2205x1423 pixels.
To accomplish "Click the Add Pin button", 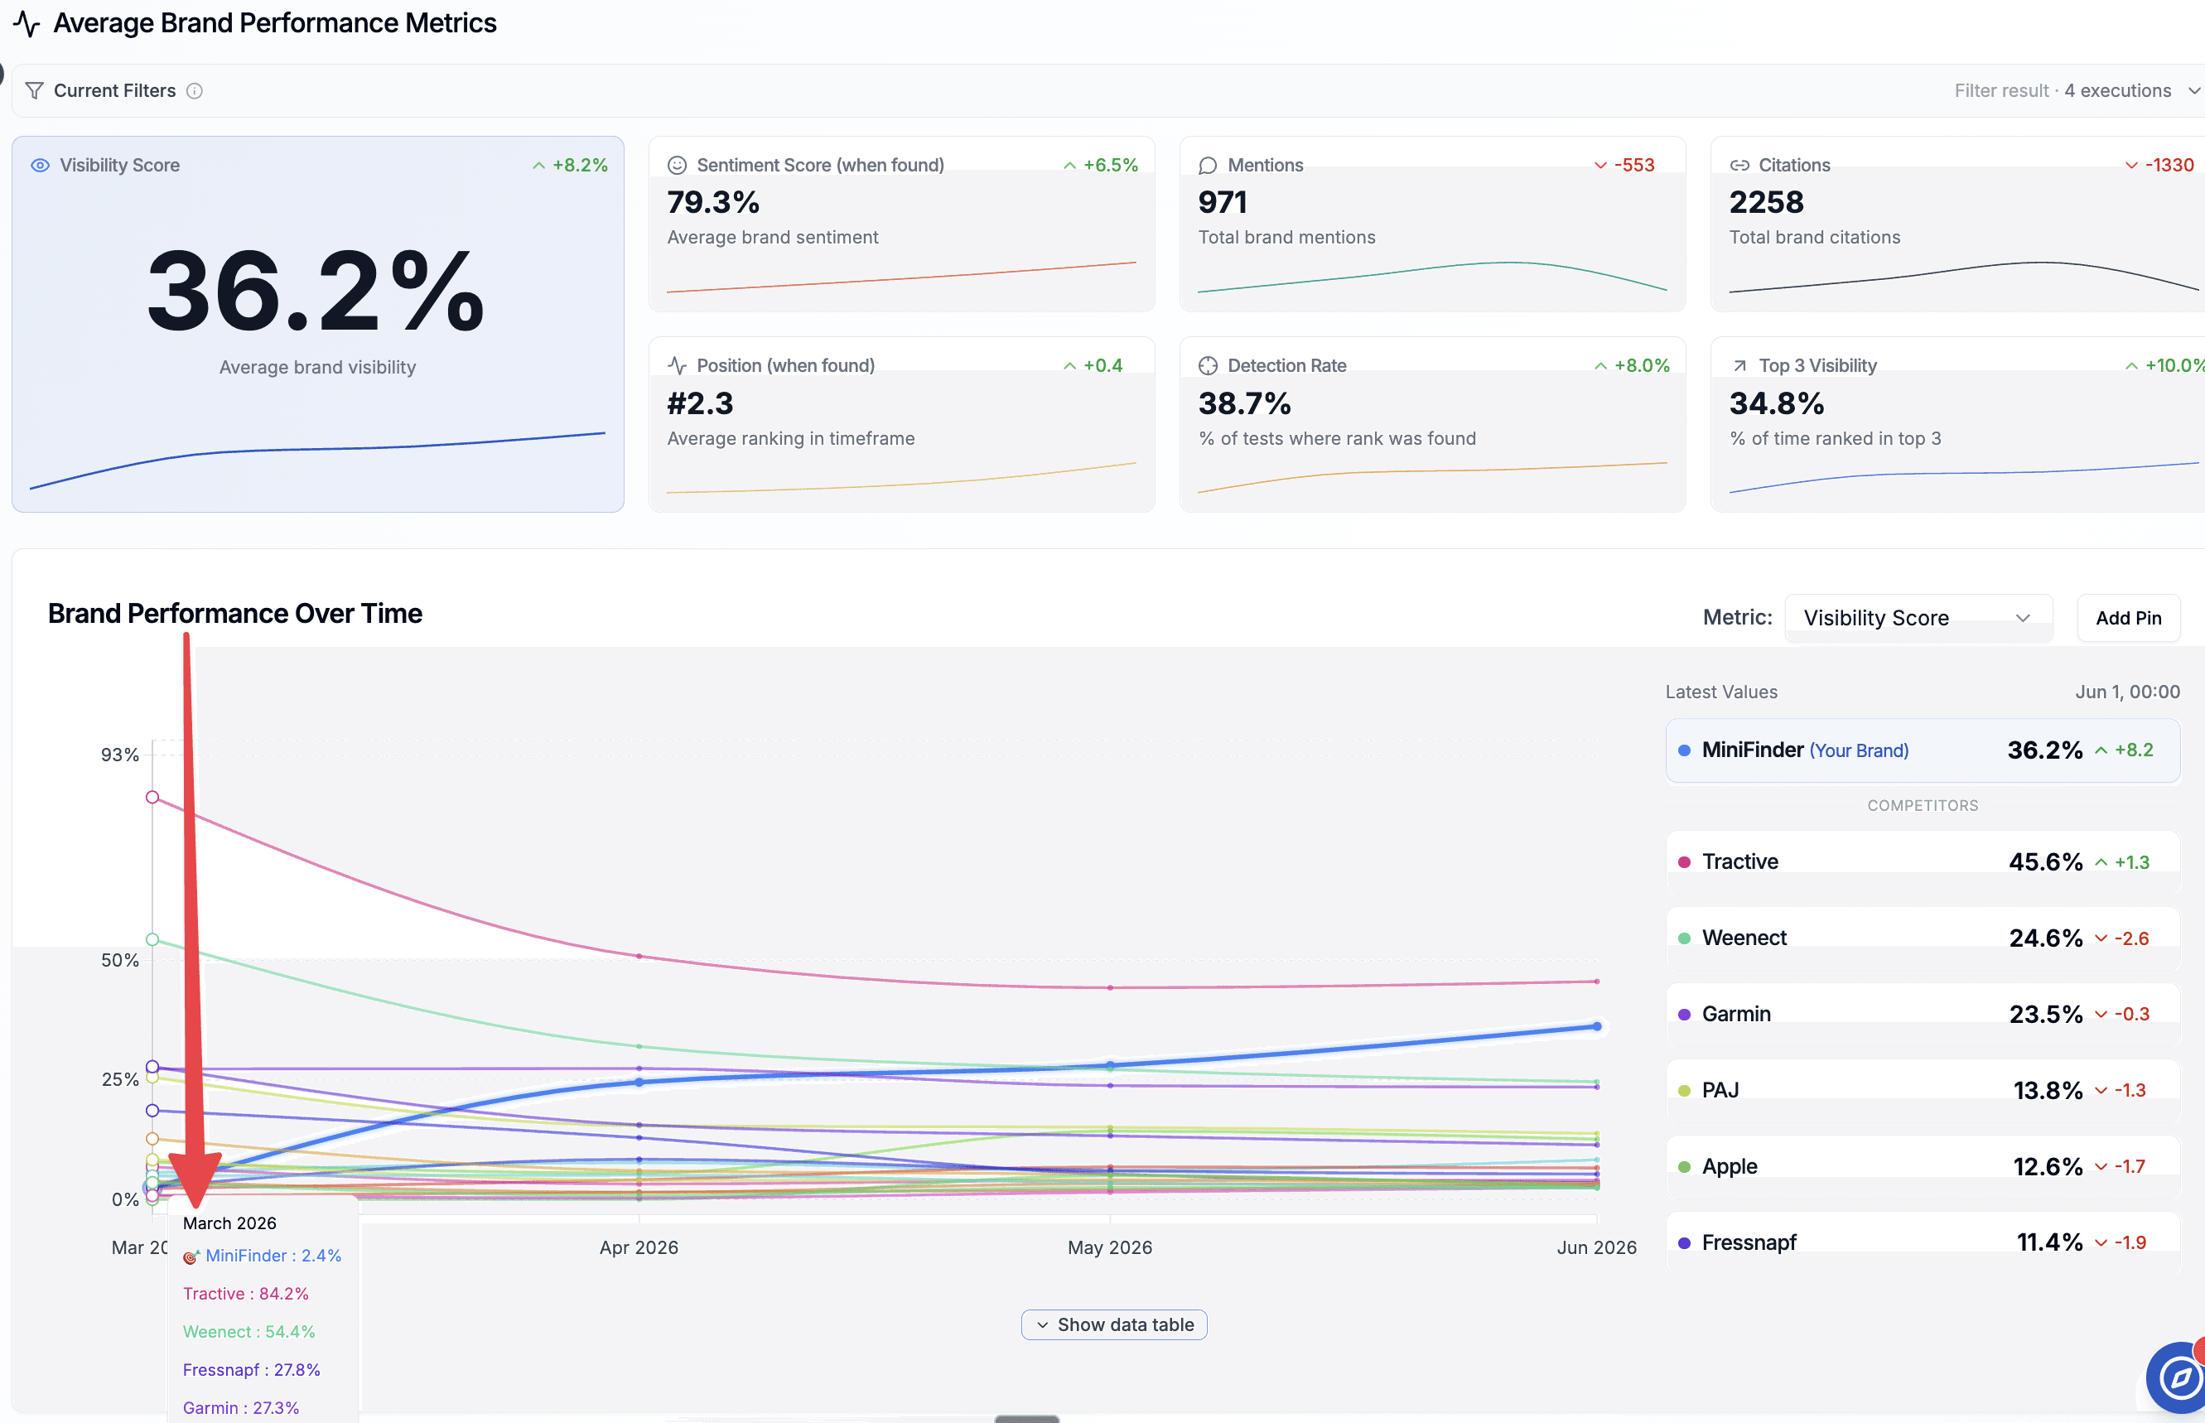I will pyautogui.click(x=2127, y=618).
